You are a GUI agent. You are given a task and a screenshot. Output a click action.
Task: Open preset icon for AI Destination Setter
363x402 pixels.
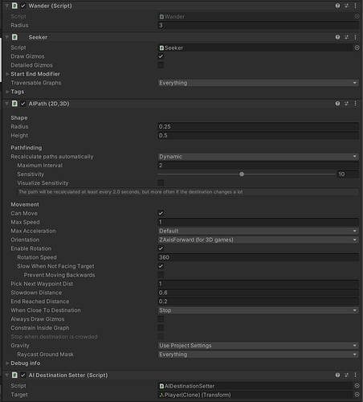click(x=346, y=375)
